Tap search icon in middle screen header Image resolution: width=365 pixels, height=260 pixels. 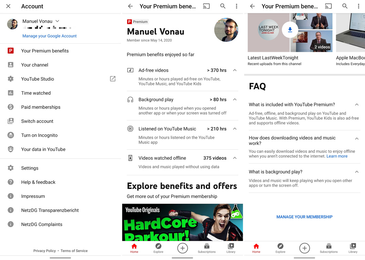223,6
